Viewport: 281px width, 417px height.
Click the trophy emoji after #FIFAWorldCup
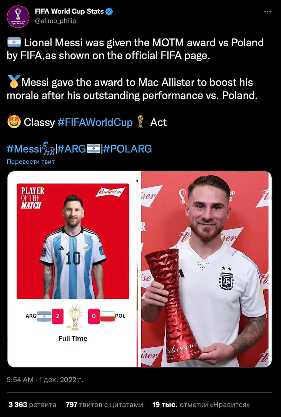point(140,122)
